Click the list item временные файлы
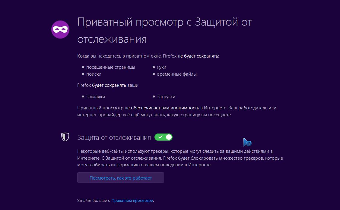The image size is (340, 210). (177, 74)
